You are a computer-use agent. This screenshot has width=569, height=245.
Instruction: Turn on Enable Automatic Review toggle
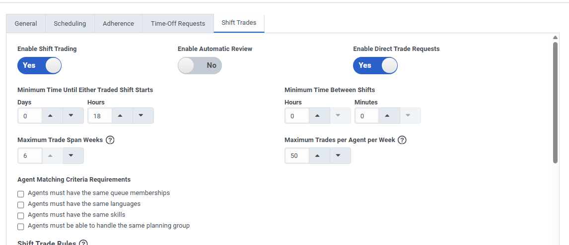[x=200, y=65]
